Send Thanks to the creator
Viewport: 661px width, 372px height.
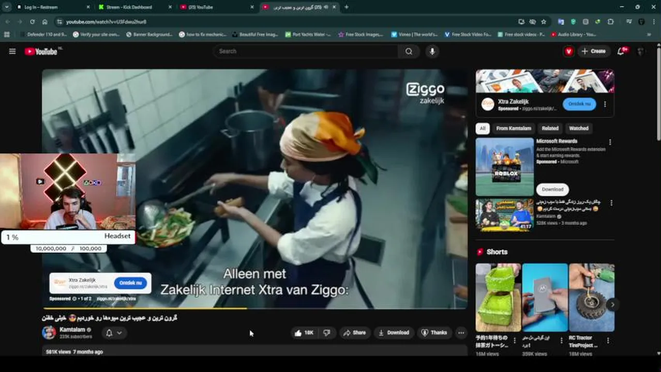(x=434, y=333)
